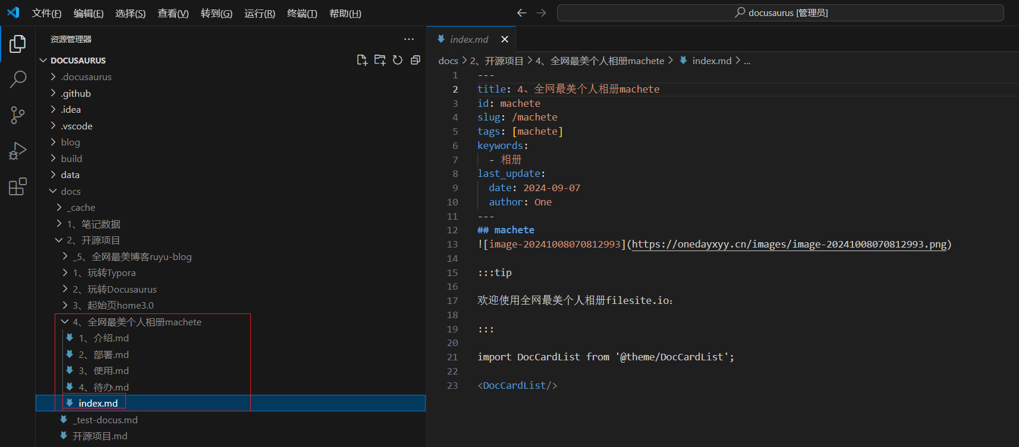The width and height of the screenshot is (1019, 447).
Task: Close the index.md editor tab
Action: (505, 39)
